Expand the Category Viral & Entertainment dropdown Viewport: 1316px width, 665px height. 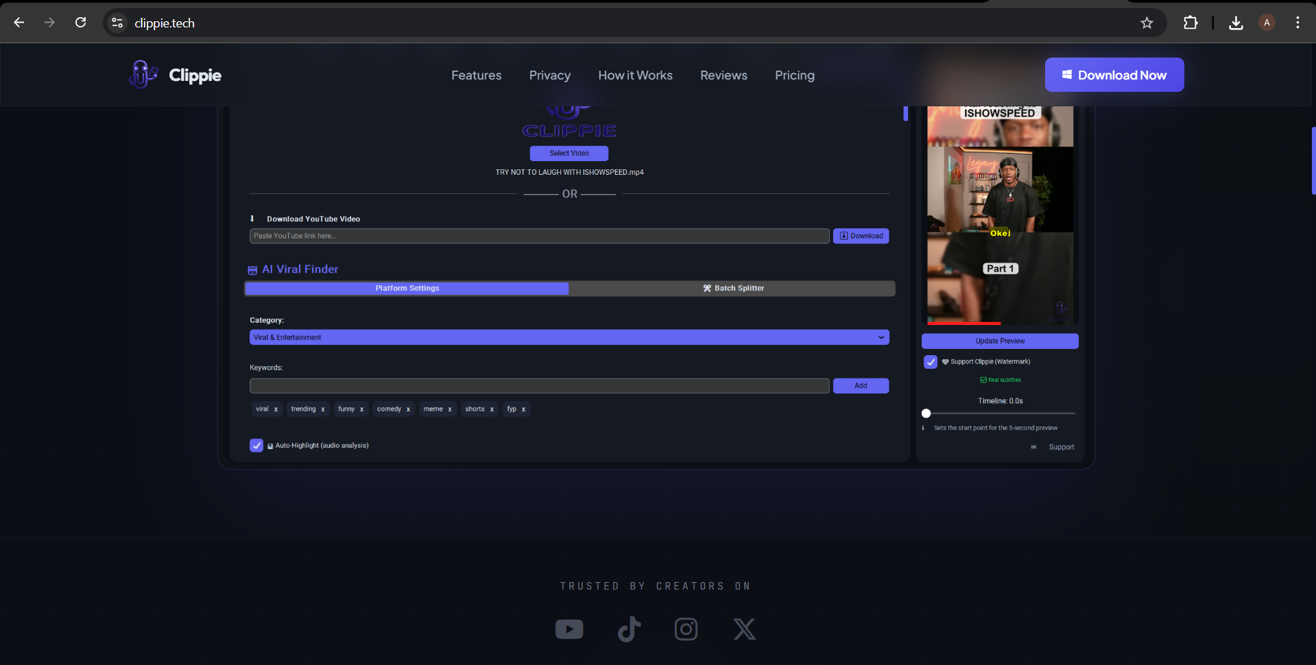tap(569, 337)
